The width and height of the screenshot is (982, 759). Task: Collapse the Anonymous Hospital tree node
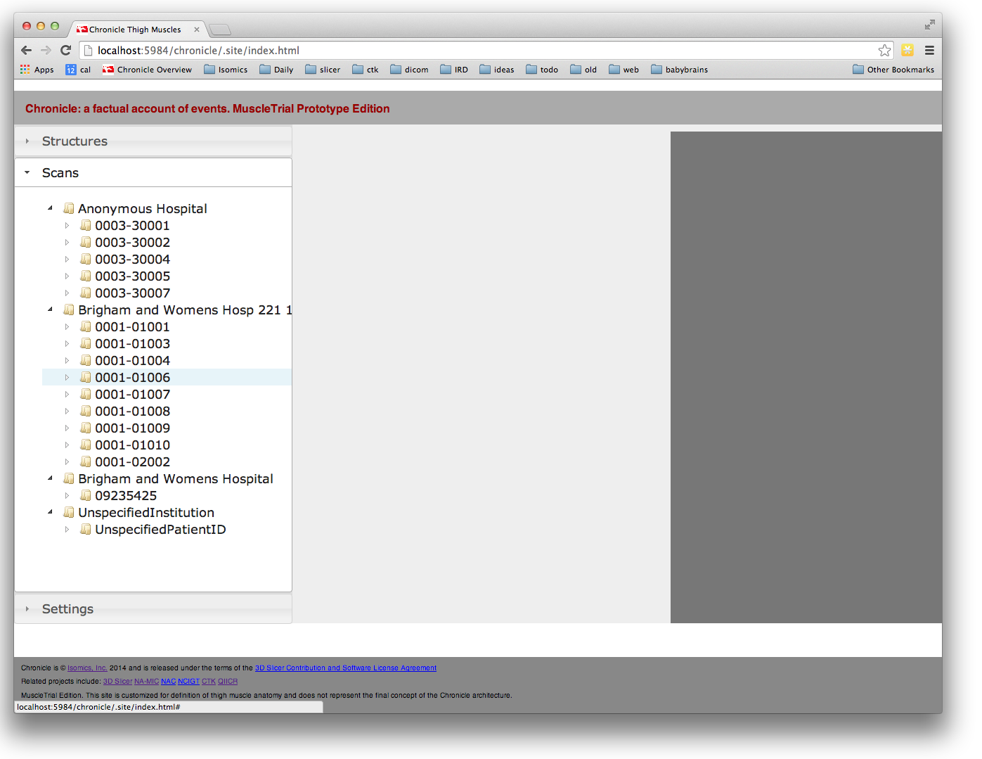[x=50, y=208]
